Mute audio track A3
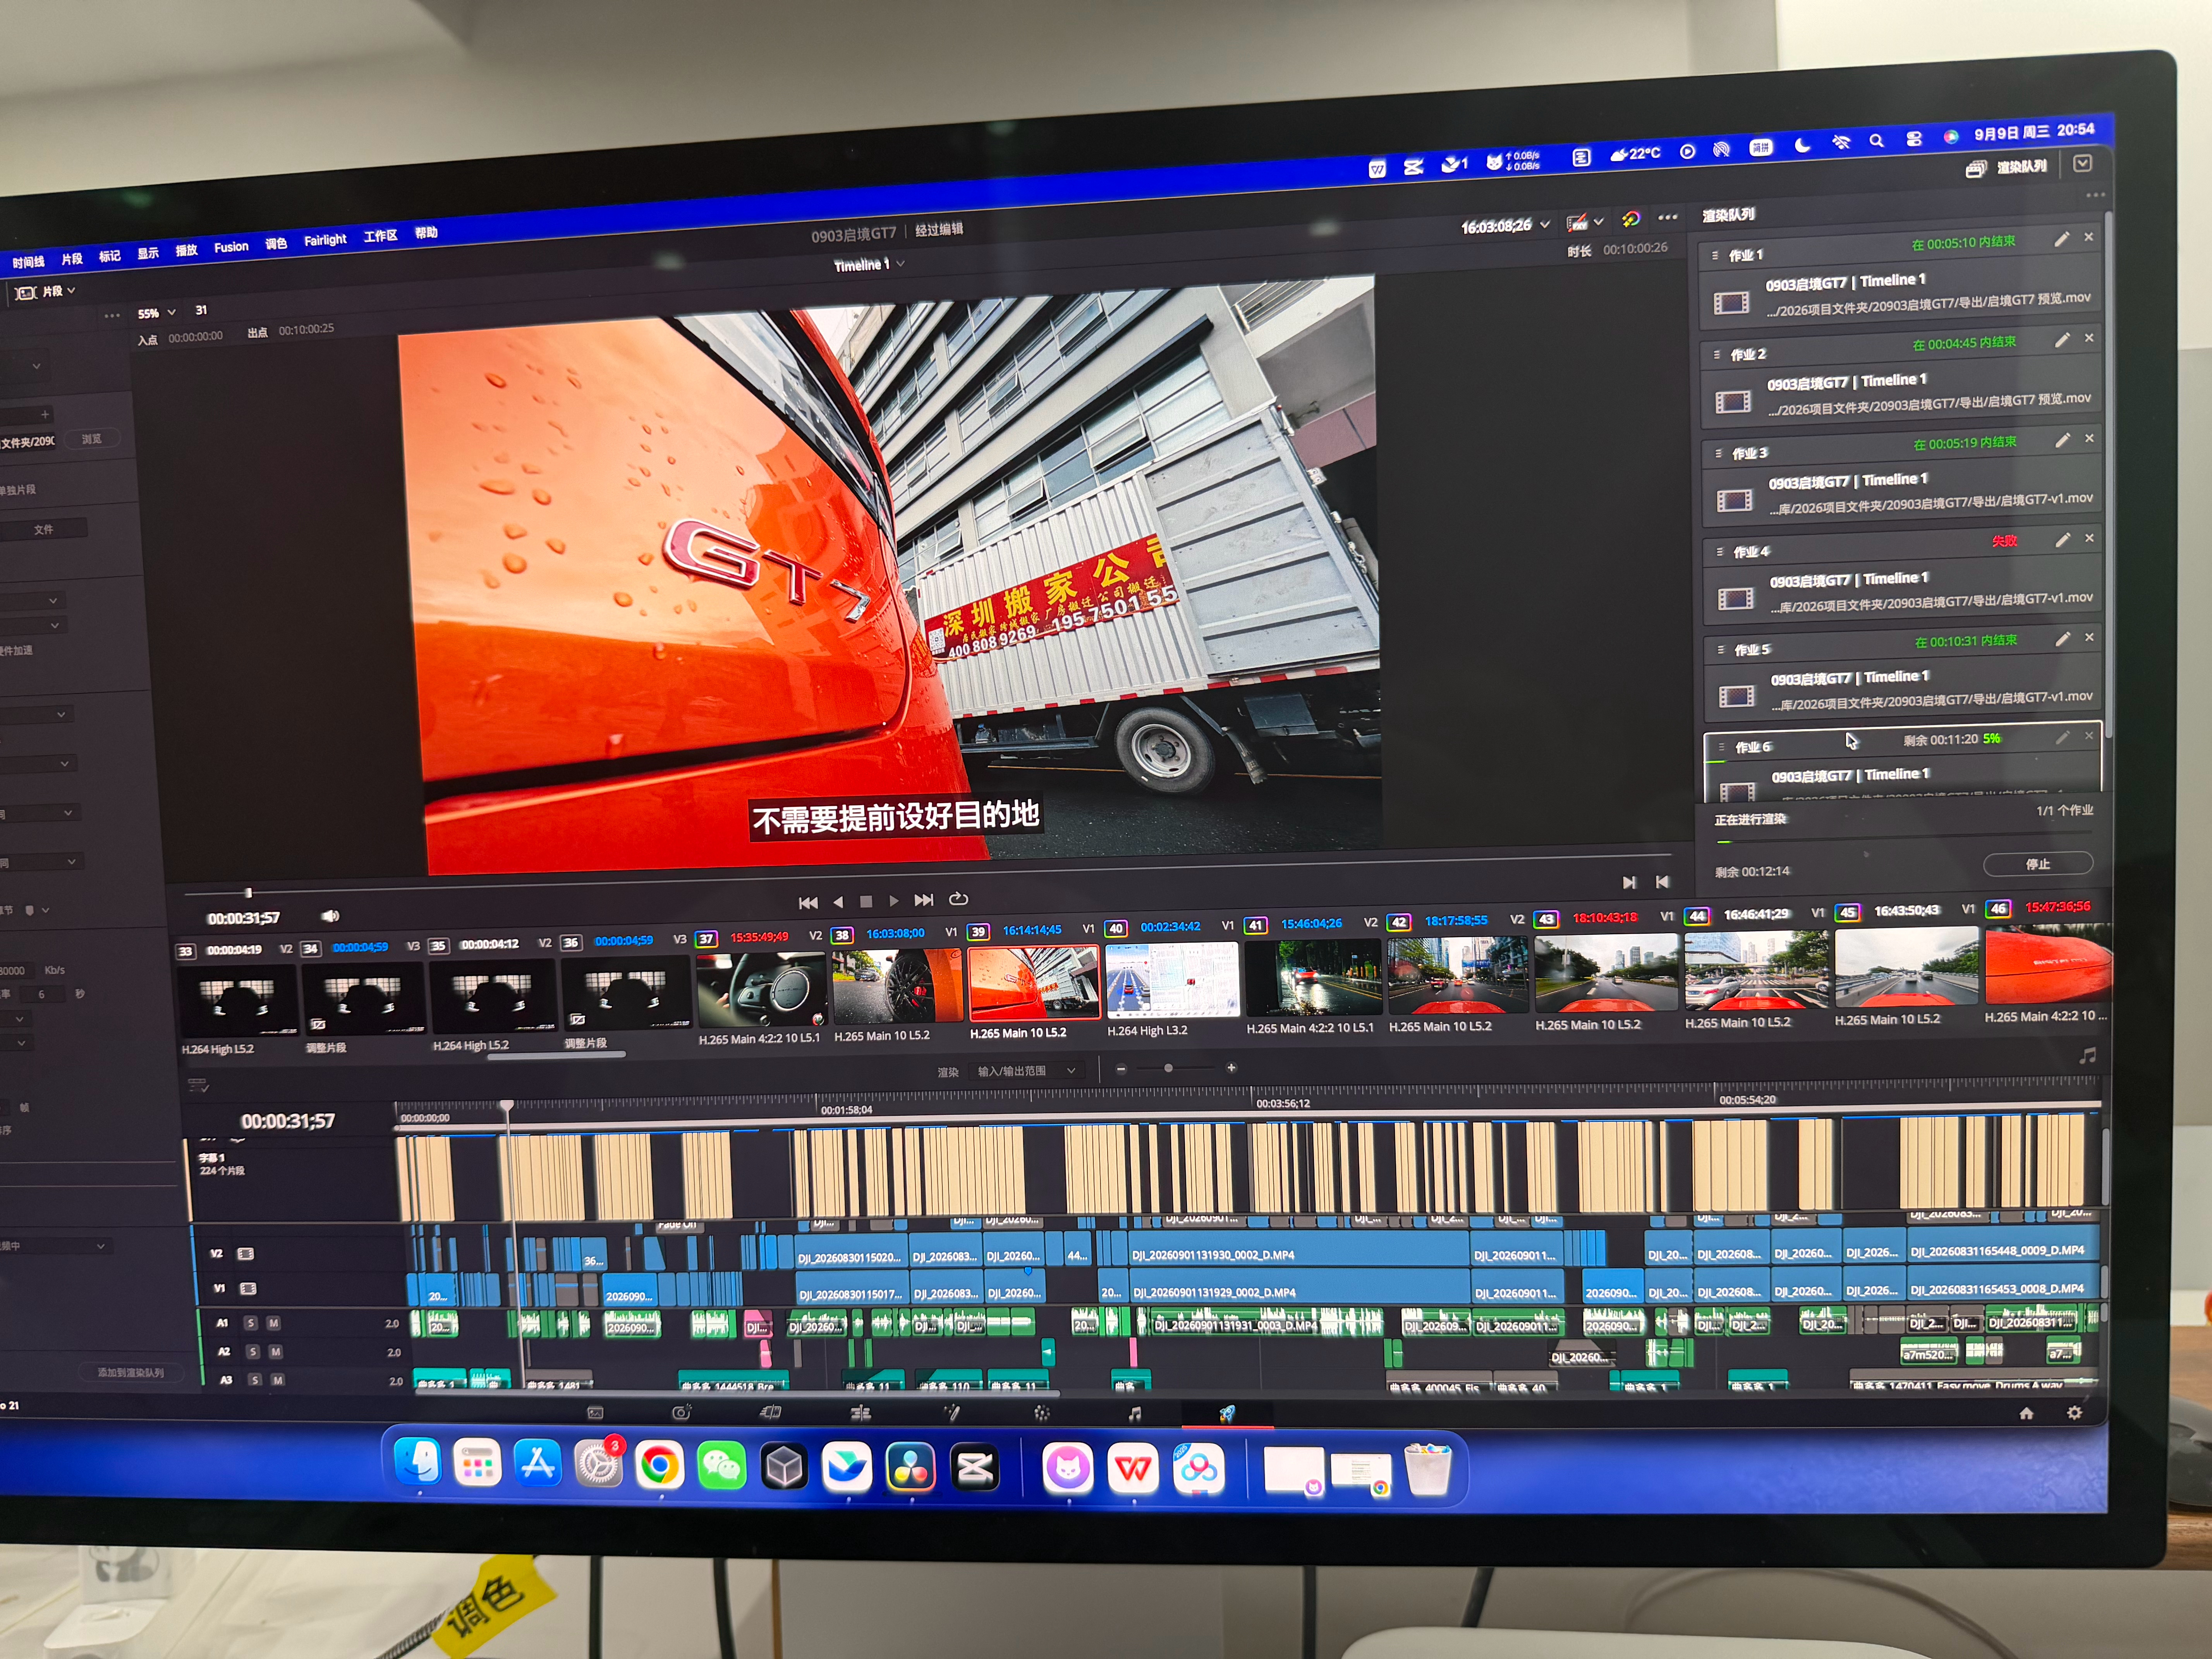2212x1659 pixels. pos(278,1380)
